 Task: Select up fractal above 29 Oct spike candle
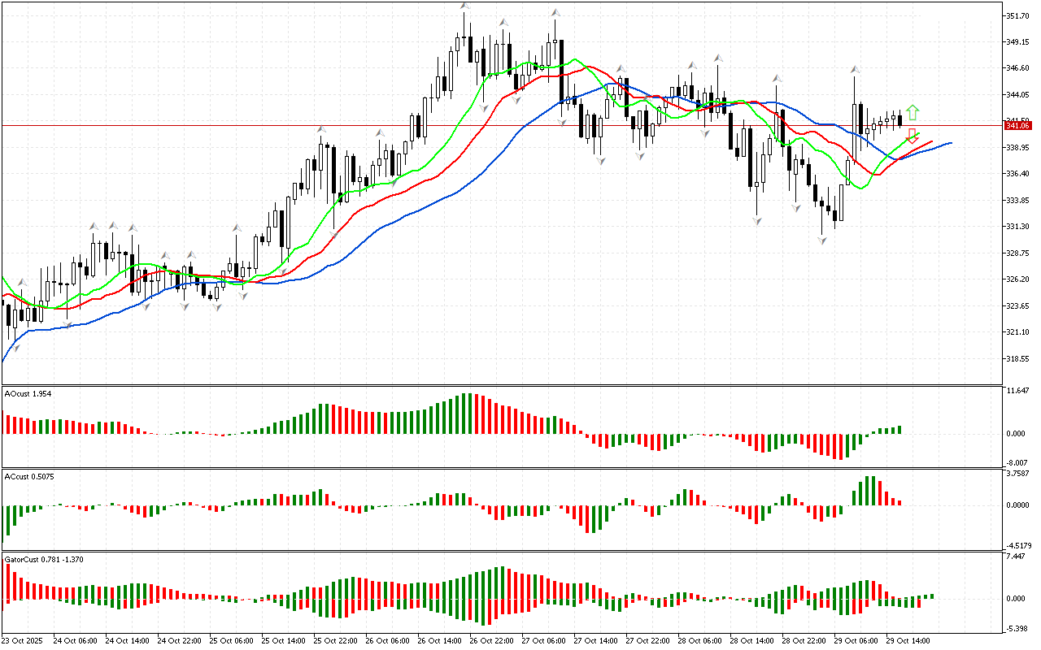pyautogui.click(x=855, y=69)
